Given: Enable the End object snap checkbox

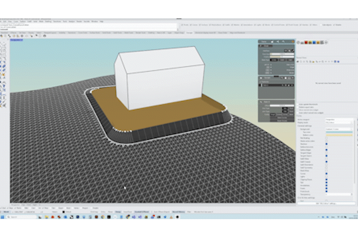Looking at the screenshot, I should pos(2,208).
